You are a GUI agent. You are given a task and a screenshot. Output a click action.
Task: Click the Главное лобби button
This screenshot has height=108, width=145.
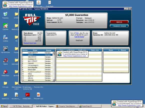[x=119, y=26]
